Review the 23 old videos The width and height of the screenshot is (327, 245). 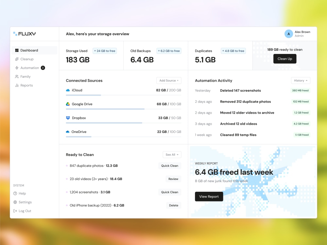coord(173,179)
